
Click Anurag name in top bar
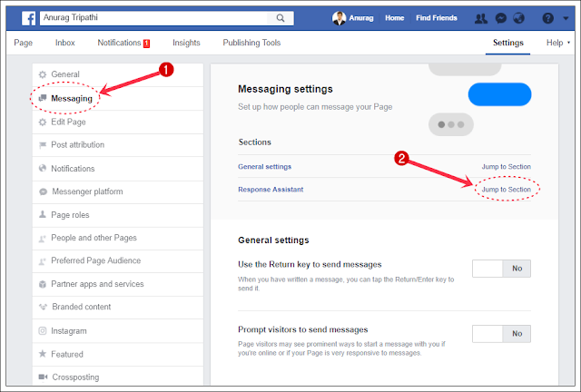[361, 18]
